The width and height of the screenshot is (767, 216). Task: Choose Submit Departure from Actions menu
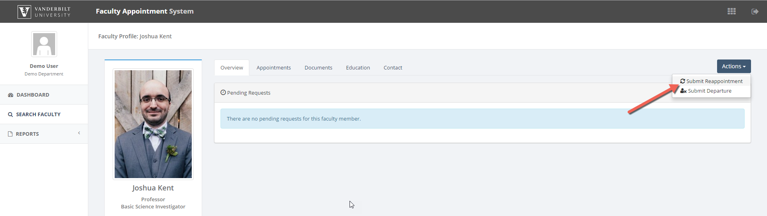point(709,91)
